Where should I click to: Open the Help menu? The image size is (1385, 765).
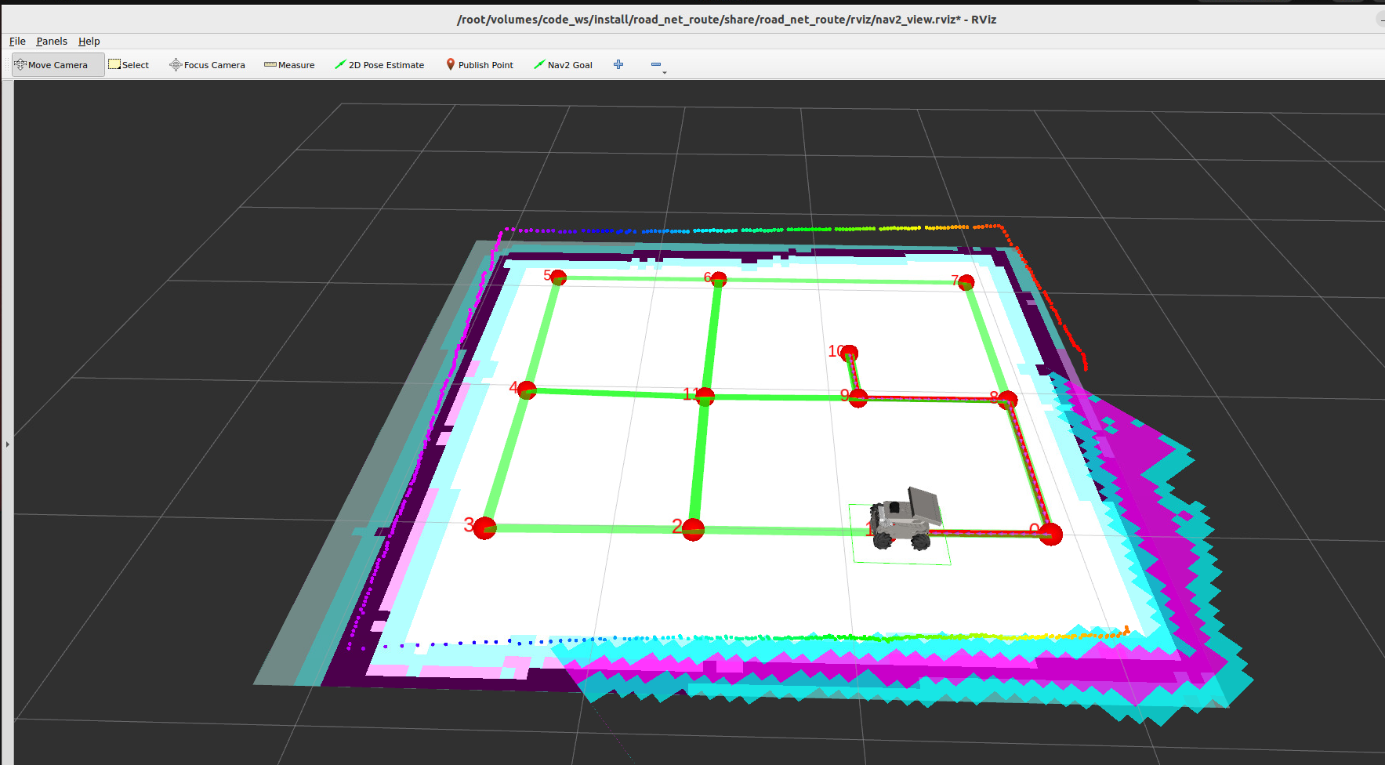coord(89,42)
